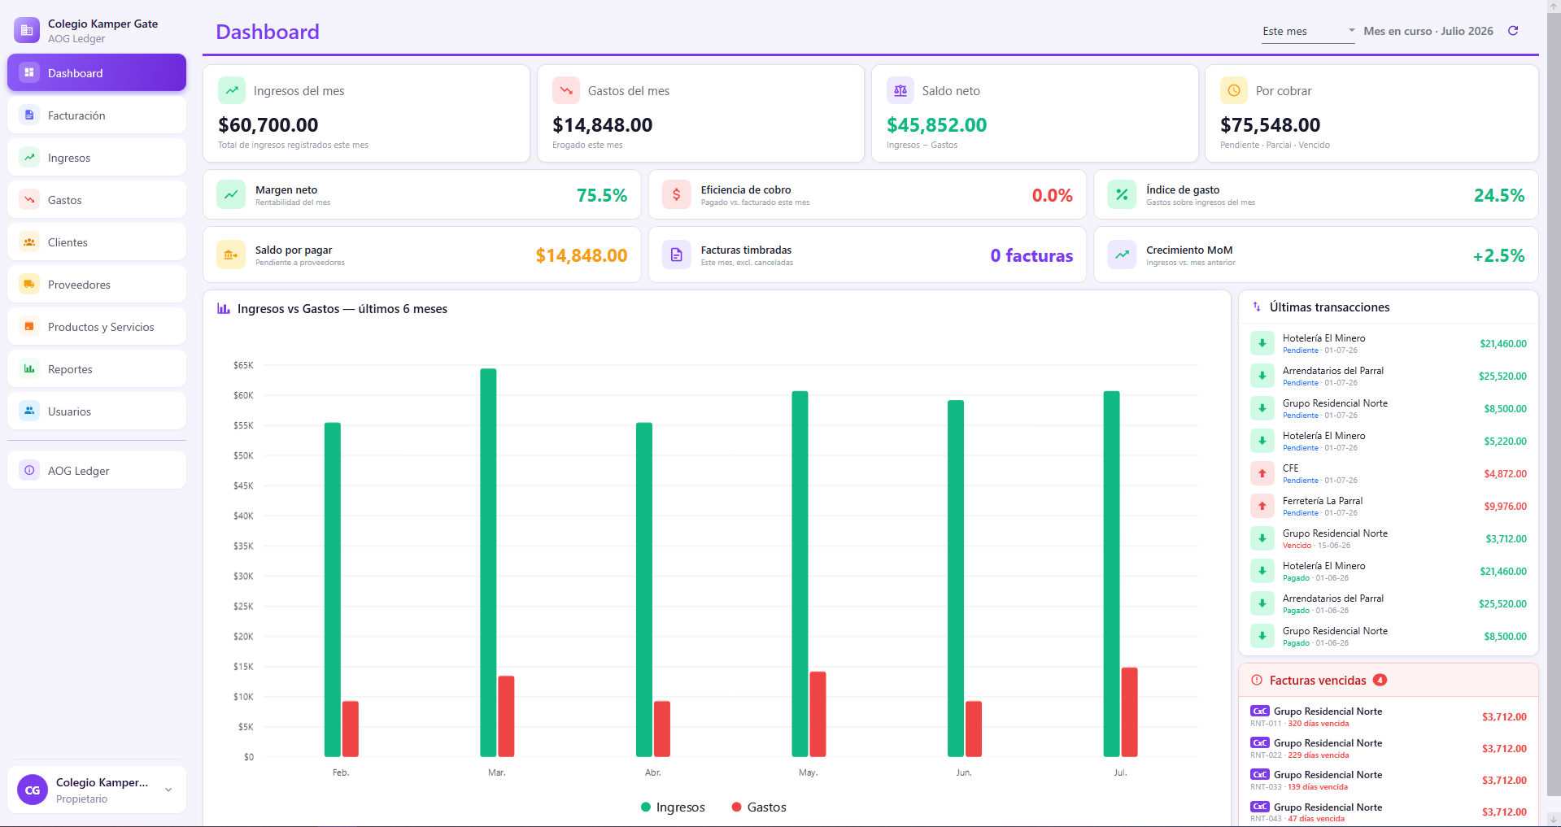
Task: Click the Productos y Servicios icon
Action: pyautogui.click(x=29, y=326)
